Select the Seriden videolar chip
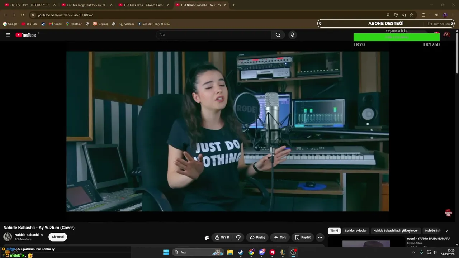 click(356, 231)
